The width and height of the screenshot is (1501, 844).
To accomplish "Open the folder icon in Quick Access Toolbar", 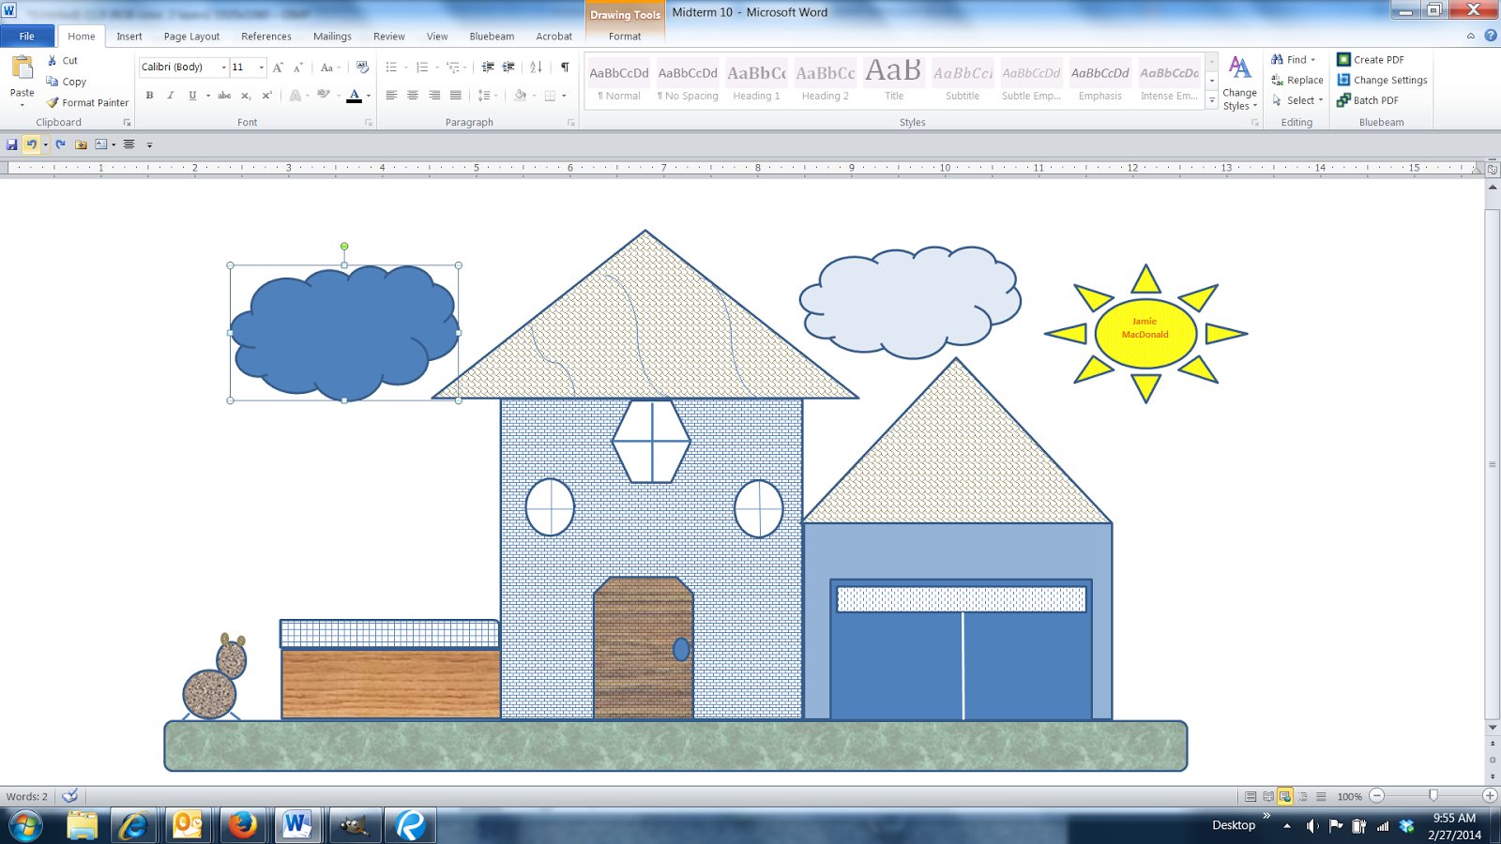I will click(x=81, y=144).
